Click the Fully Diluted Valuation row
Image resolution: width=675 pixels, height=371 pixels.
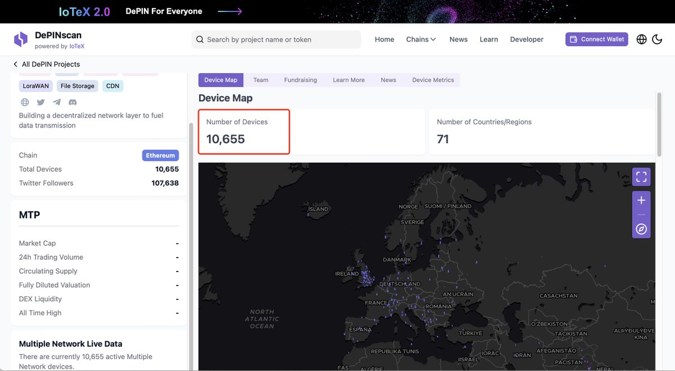(x=98, y=285)
